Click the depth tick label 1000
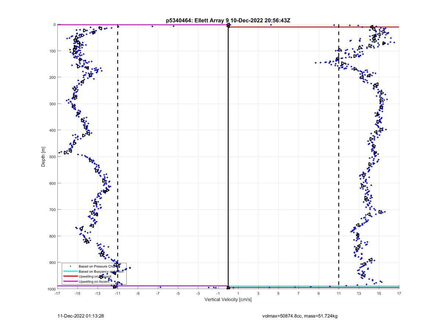The width and height of the screenshot is (441, 325). click(x=51, y=289)
